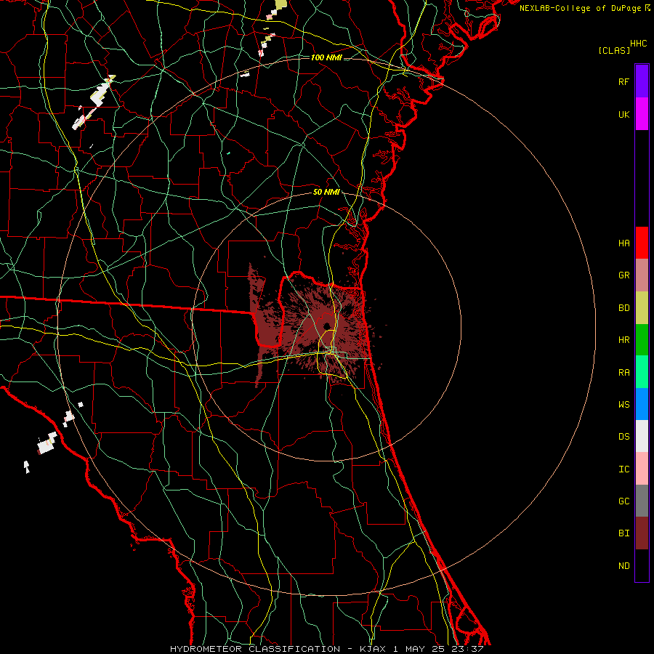This screenshot has height=654, width=654.
Task: Click the 100 NMI range ring label
Action: pos(326,57)
